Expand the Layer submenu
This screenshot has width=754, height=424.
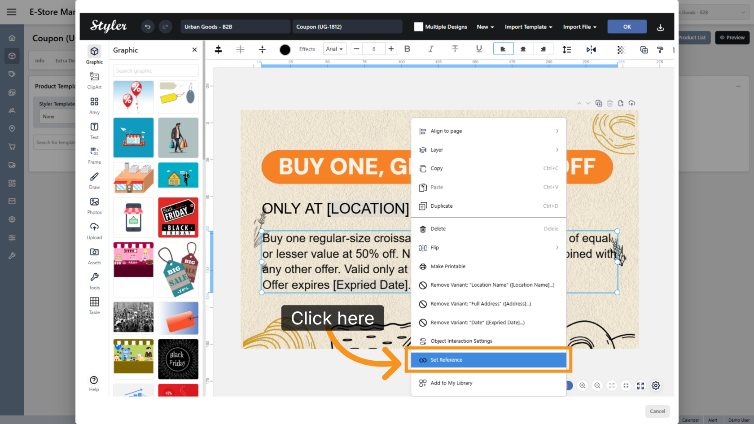tap(489, 150)
